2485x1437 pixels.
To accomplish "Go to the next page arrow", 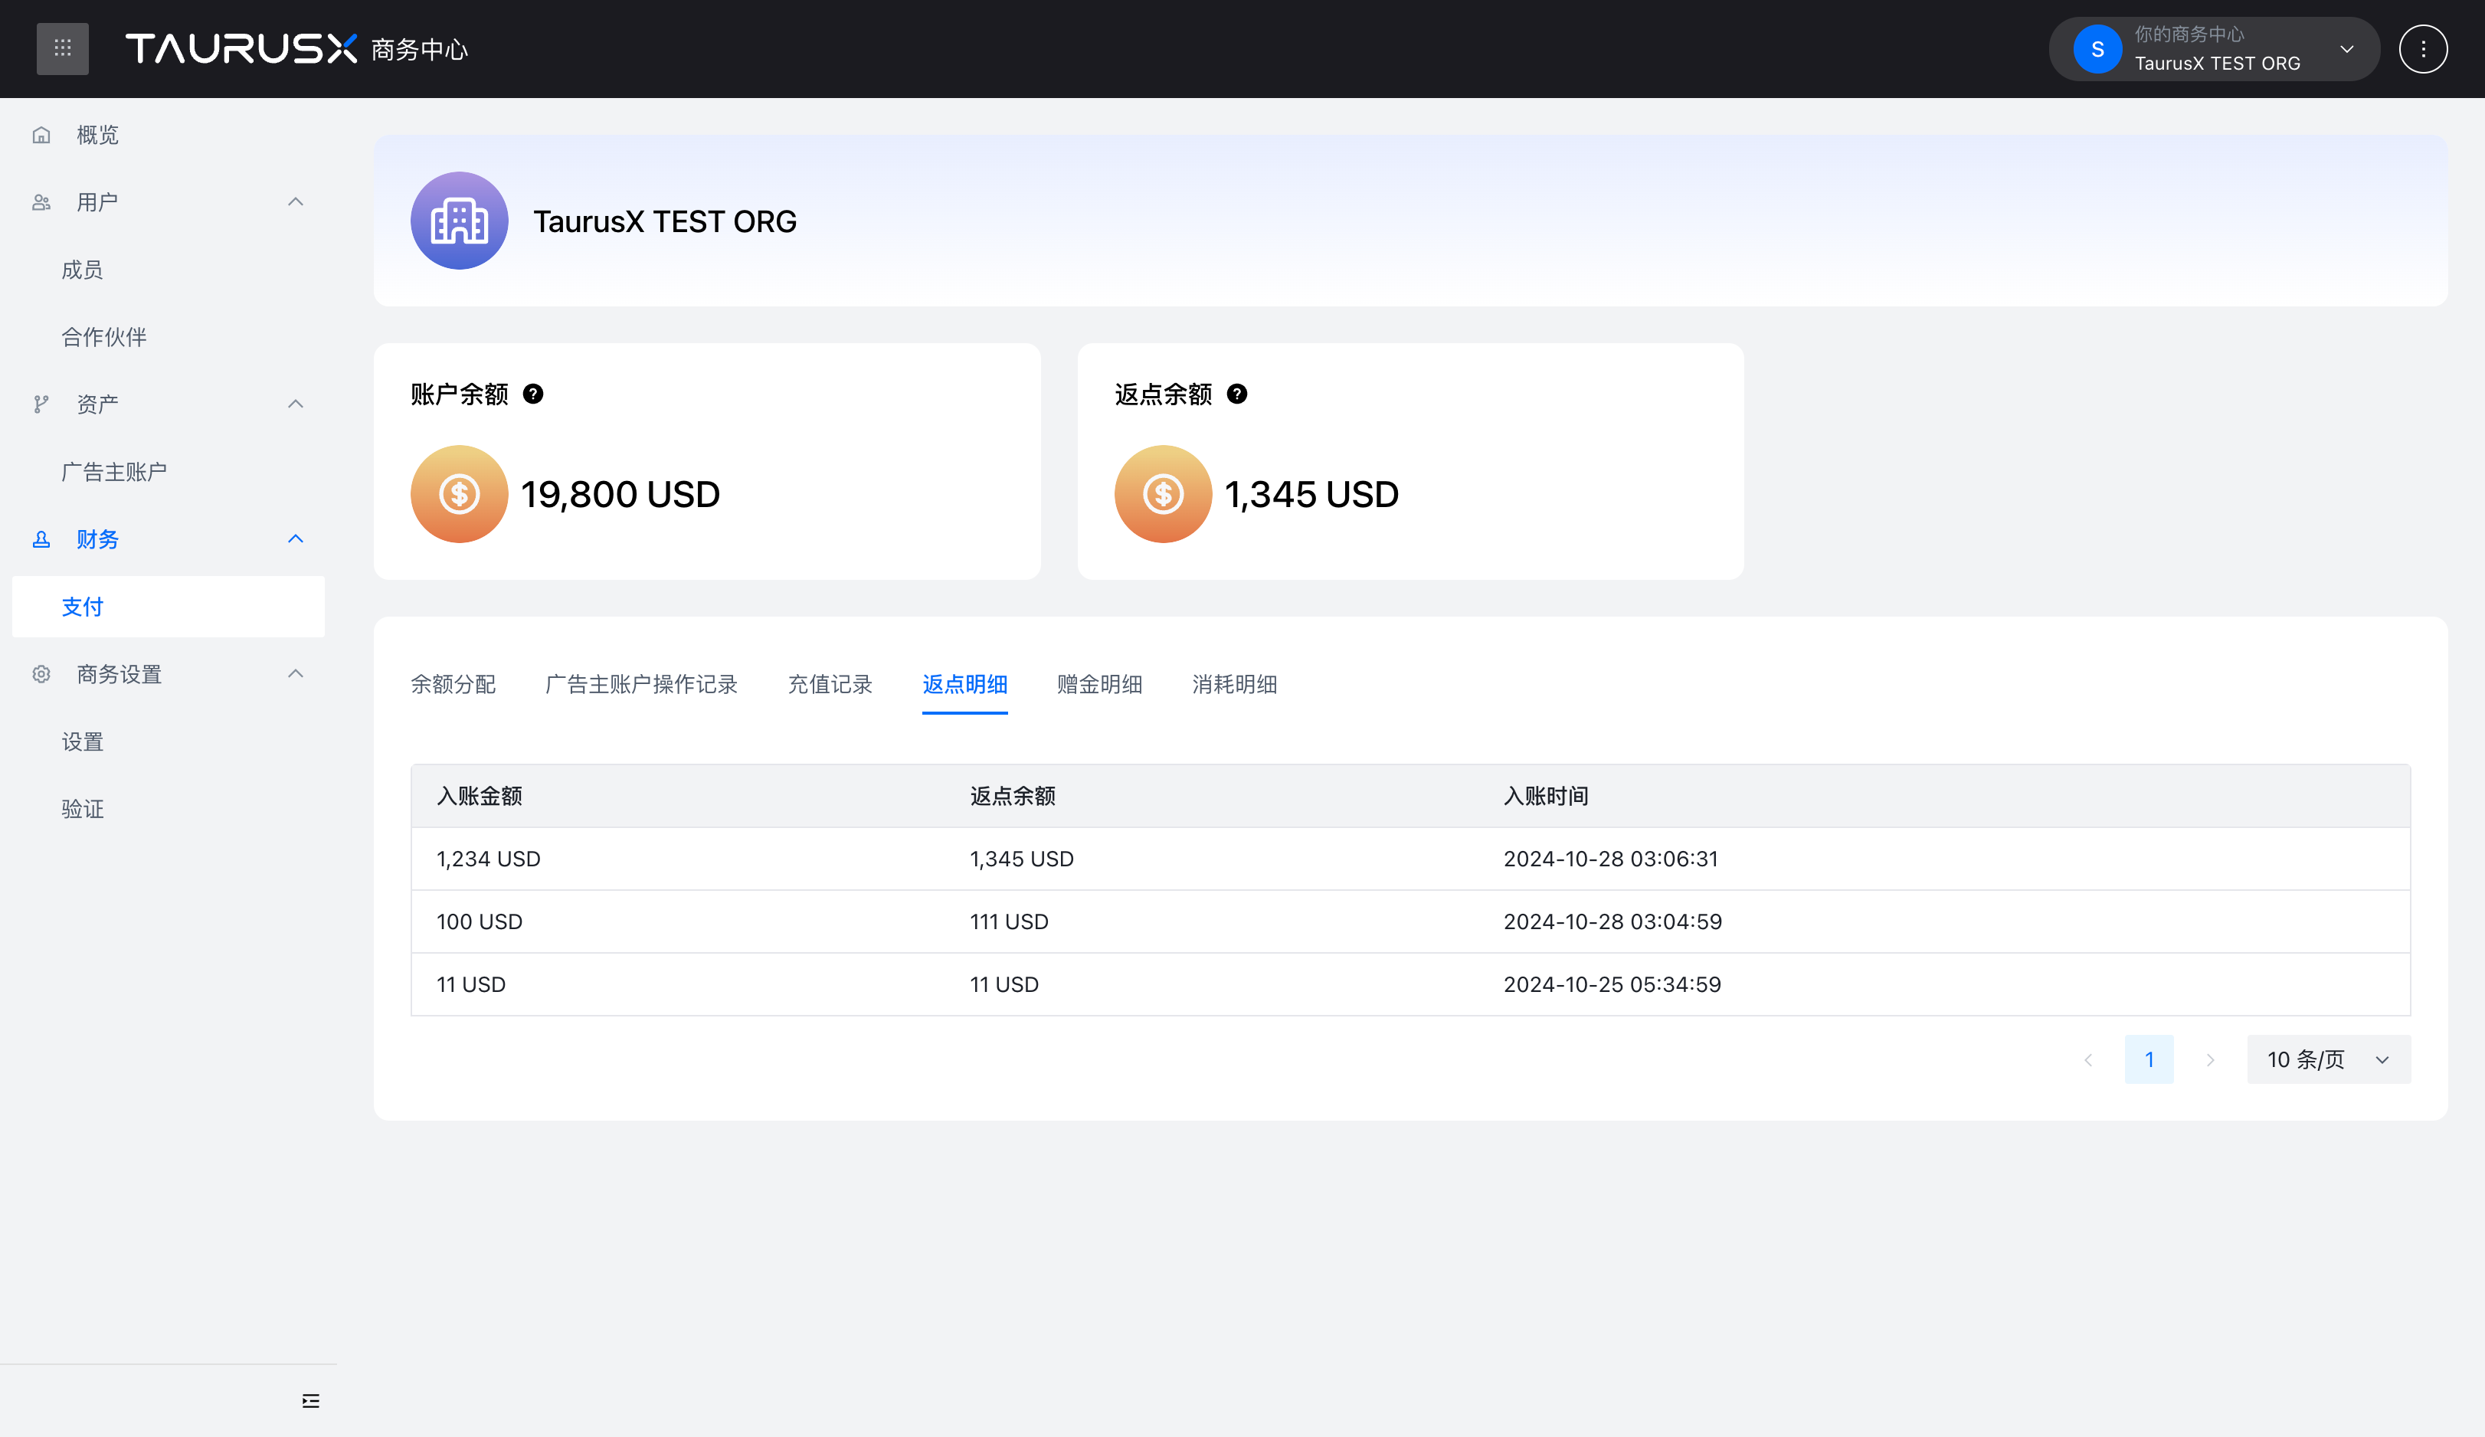I will [x=2210, y=1060].
